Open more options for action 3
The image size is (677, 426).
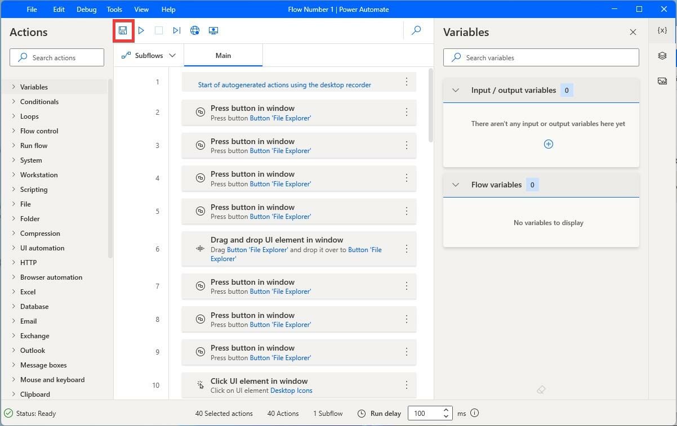pyautogui.click(x=407, y=145)
